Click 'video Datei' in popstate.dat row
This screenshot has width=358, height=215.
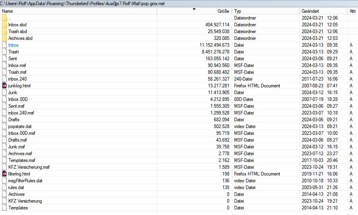coord(245,126)
